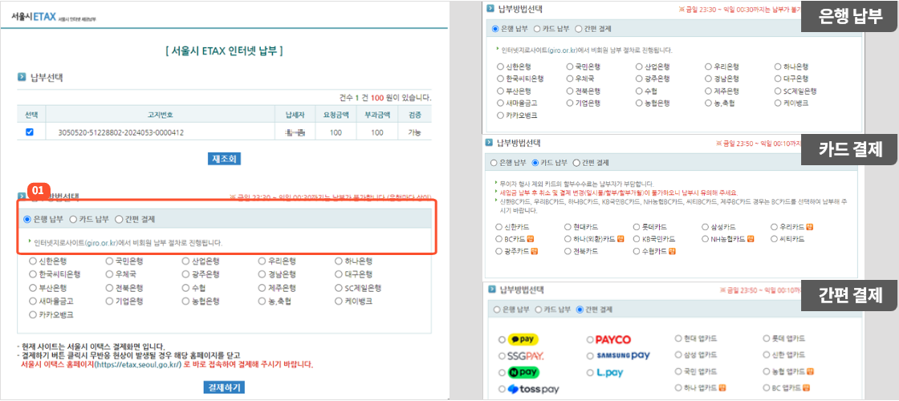
Task: Click orange badge next to 수협카드
Action: click(x=672, y=251)
